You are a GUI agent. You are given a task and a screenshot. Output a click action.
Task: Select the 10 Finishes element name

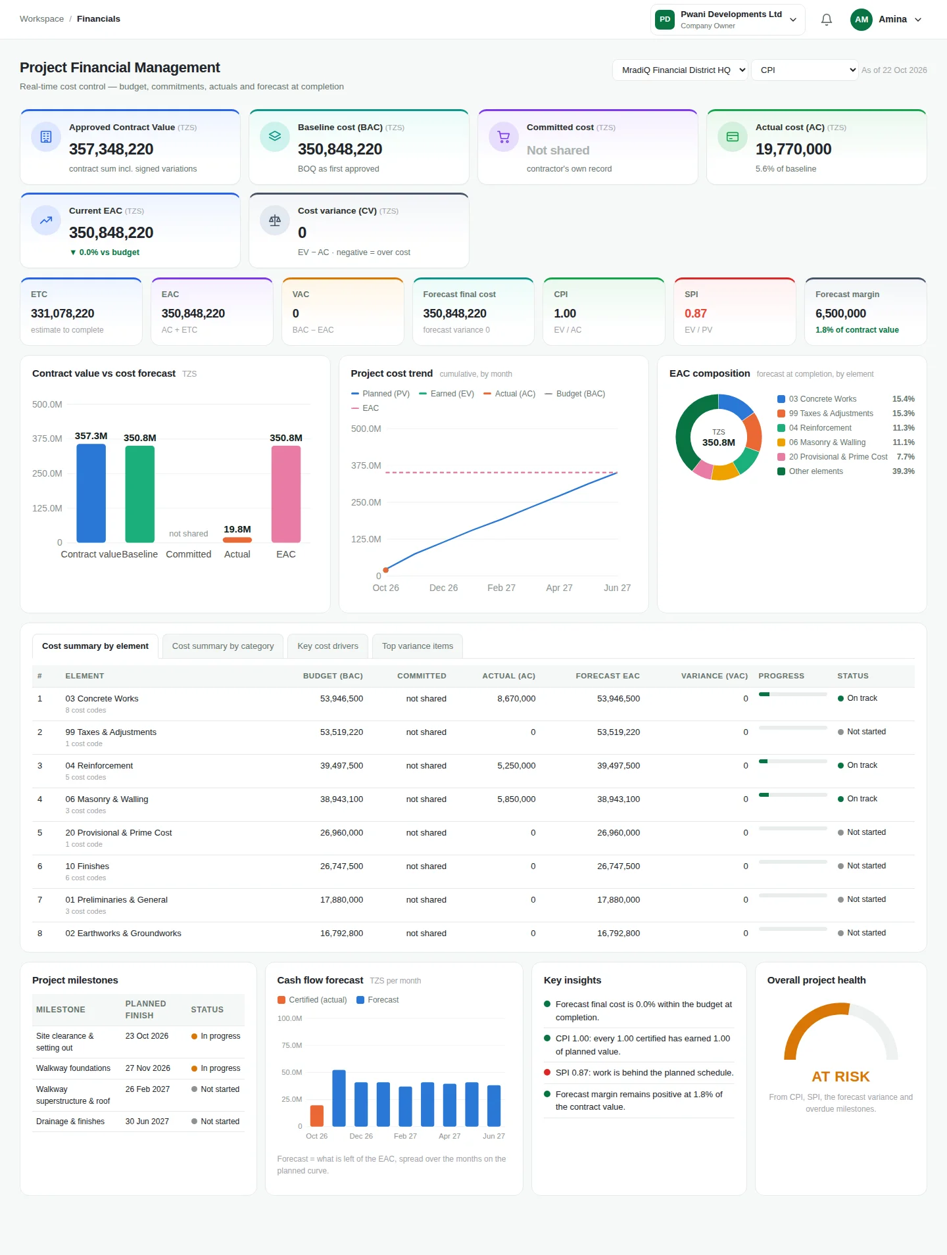click(x=87, y=866)
